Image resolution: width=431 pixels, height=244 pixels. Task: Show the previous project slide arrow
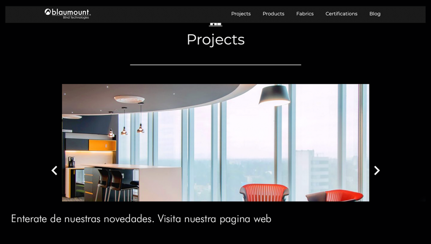click(x=54, y=170)
